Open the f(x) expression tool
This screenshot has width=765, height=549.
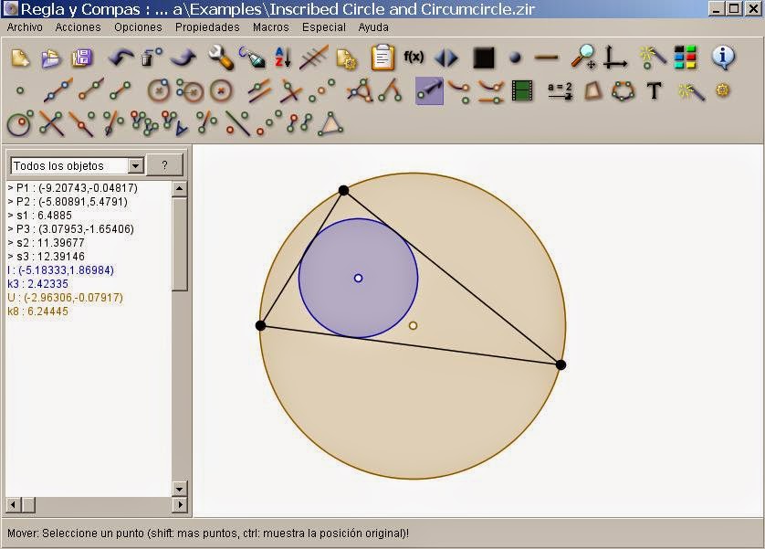tap(412, 57)
